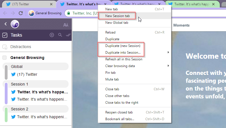Click the Tasks checkbox icon in the header
Viewport: 226px width, 128px height.
tap(5, 35)
